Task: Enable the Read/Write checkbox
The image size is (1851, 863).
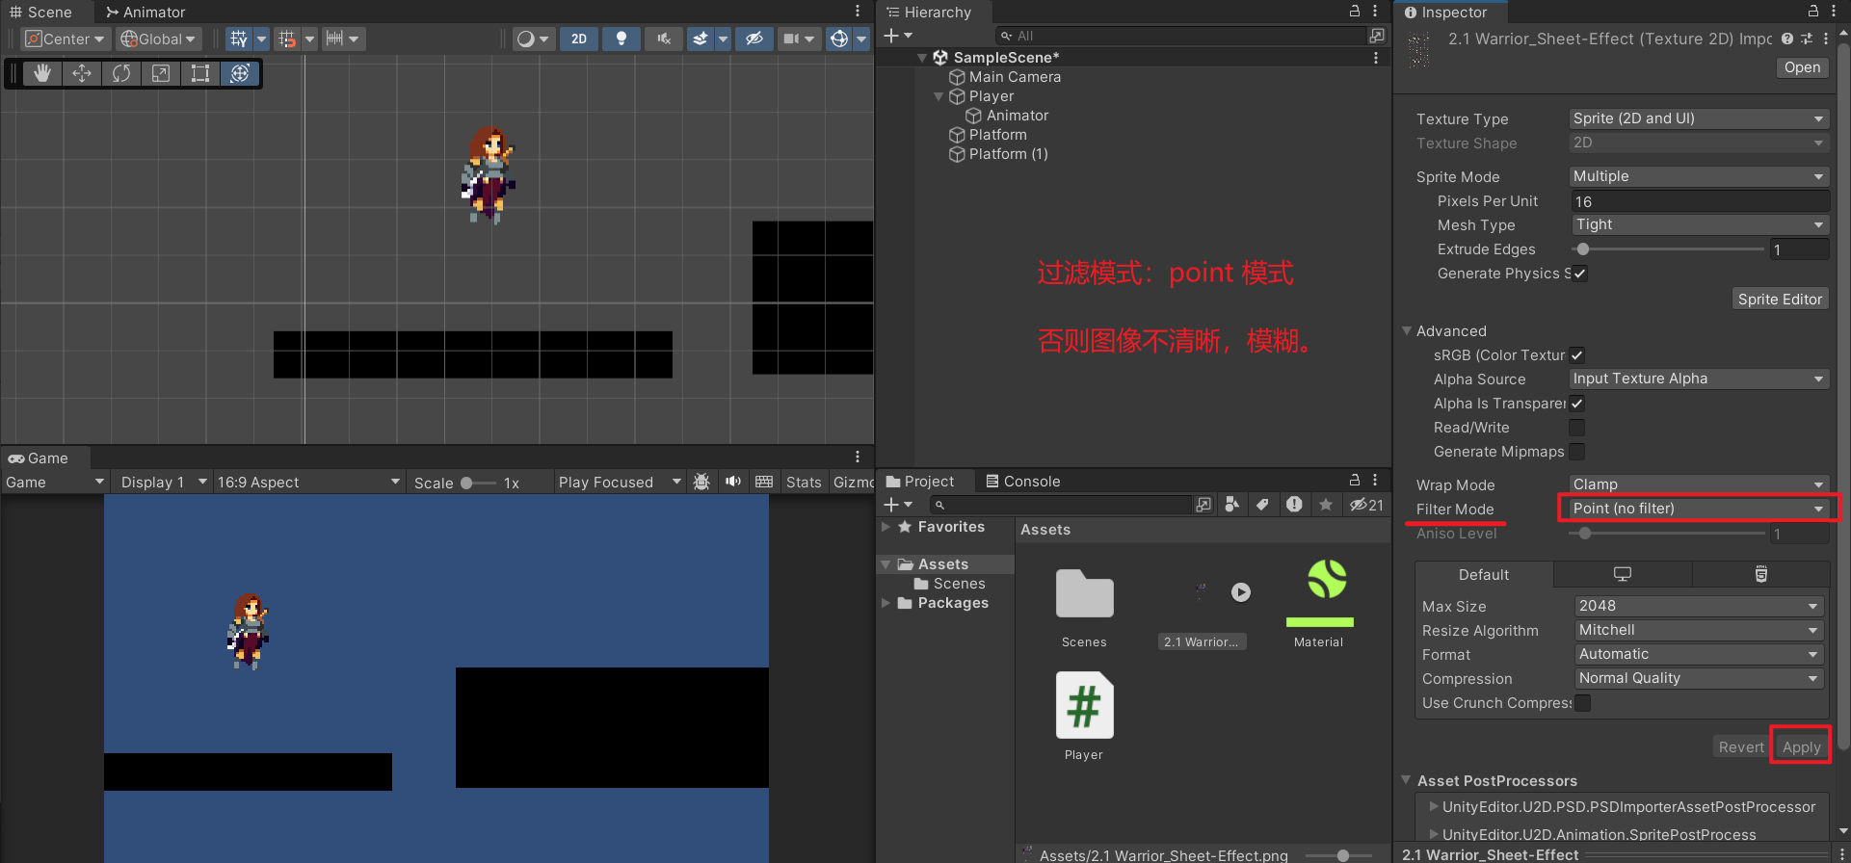Action: pos(1576,428)
